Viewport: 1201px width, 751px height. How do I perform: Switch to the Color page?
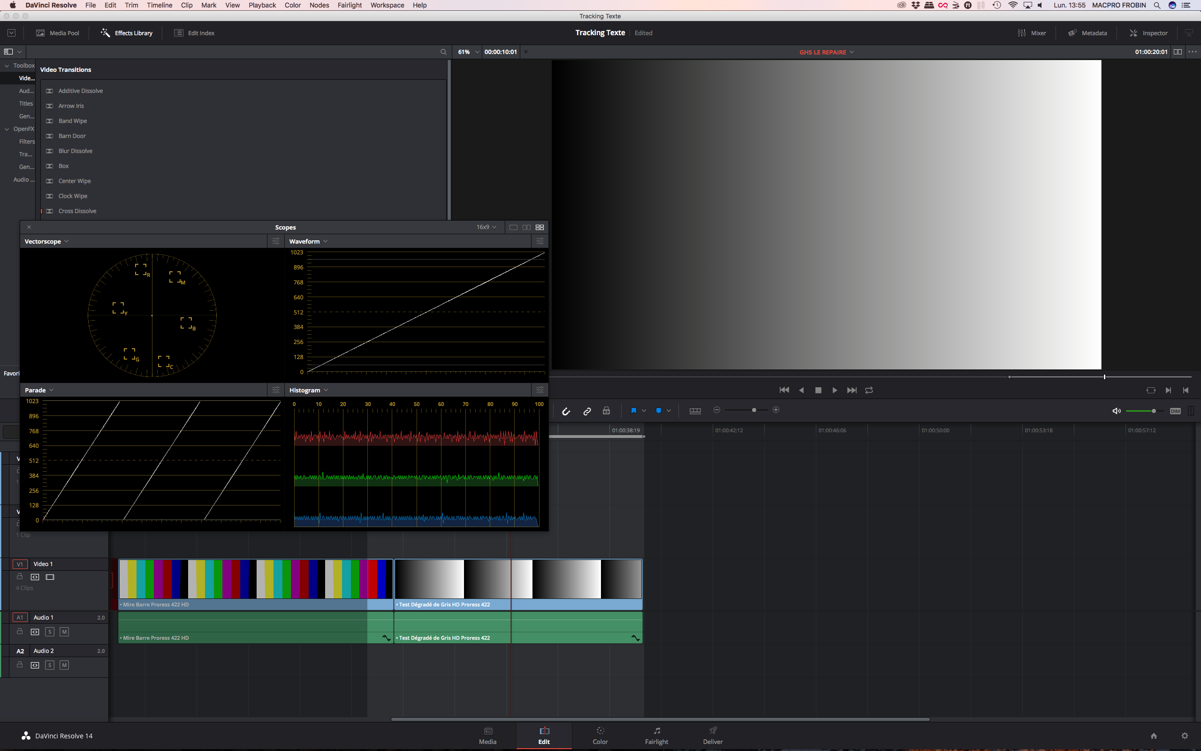coord(600,736)
